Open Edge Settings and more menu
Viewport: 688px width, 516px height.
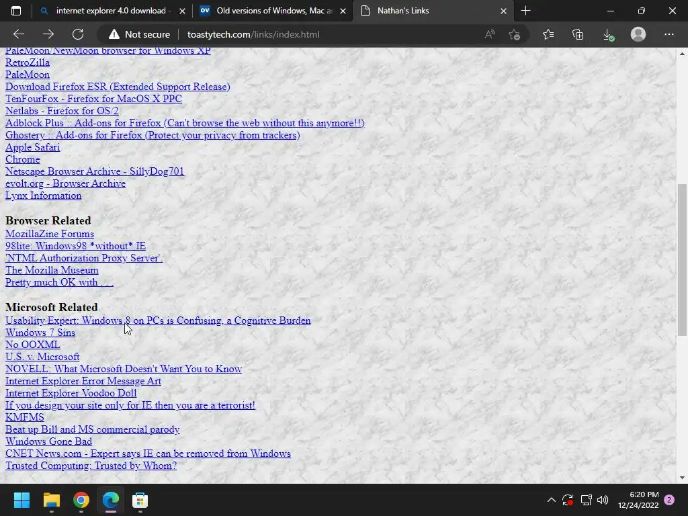[669, 34]
